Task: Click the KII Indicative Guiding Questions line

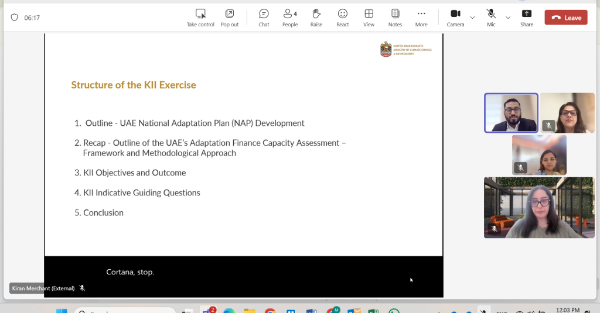Action: click(x=137, y=192)
